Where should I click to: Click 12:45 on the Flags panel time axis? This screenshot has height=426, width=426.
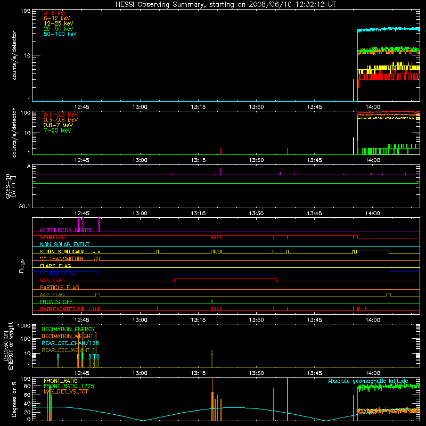pyautogui.click(x=82, y=320)
